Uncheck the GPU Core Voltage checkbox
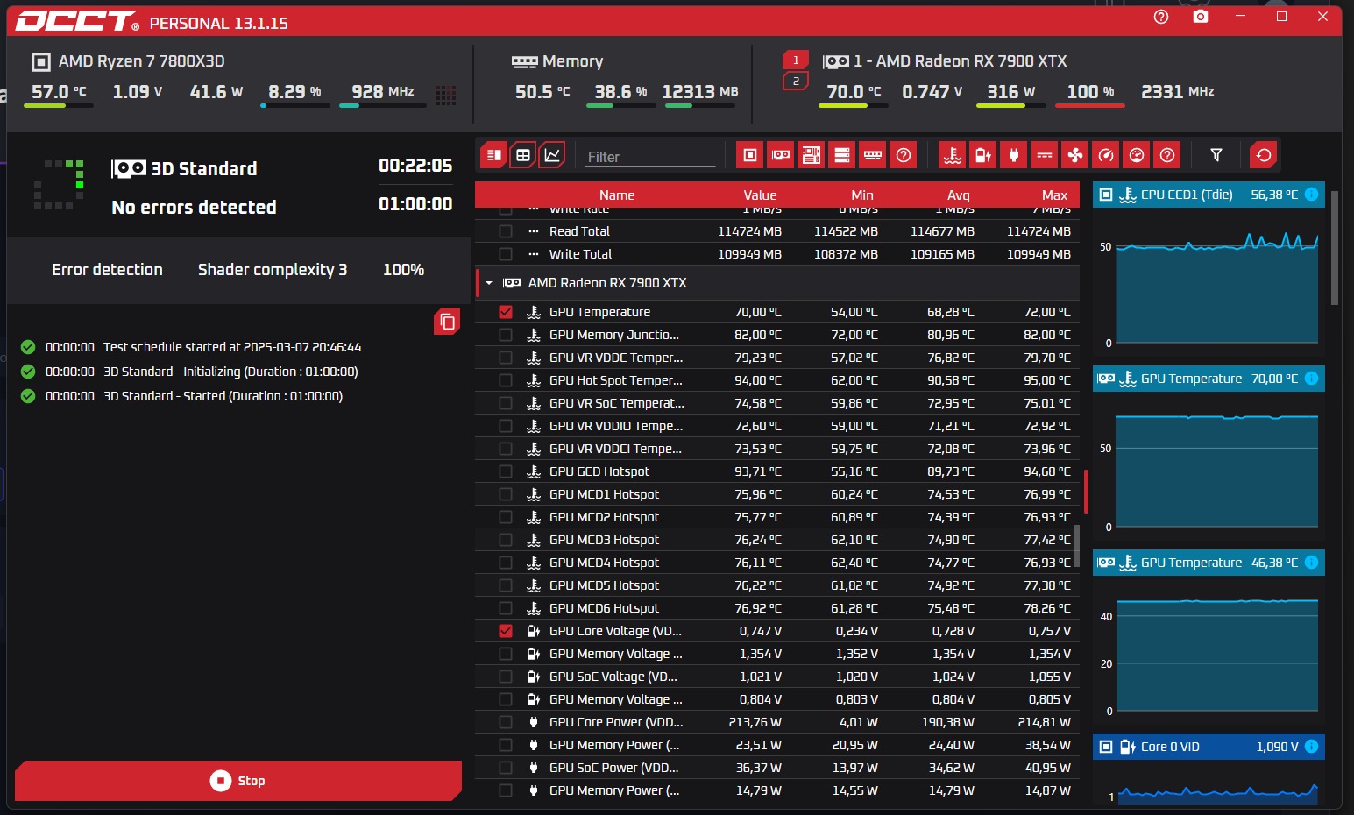This screenshot has height=815, width=1354. coord(506,631)
